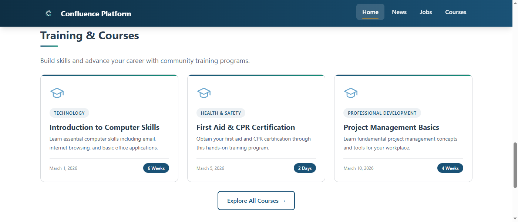Screen dimensions: 518x222
Task: Select the HEALTH & SAFETY category tag
Action: (221, 113)
